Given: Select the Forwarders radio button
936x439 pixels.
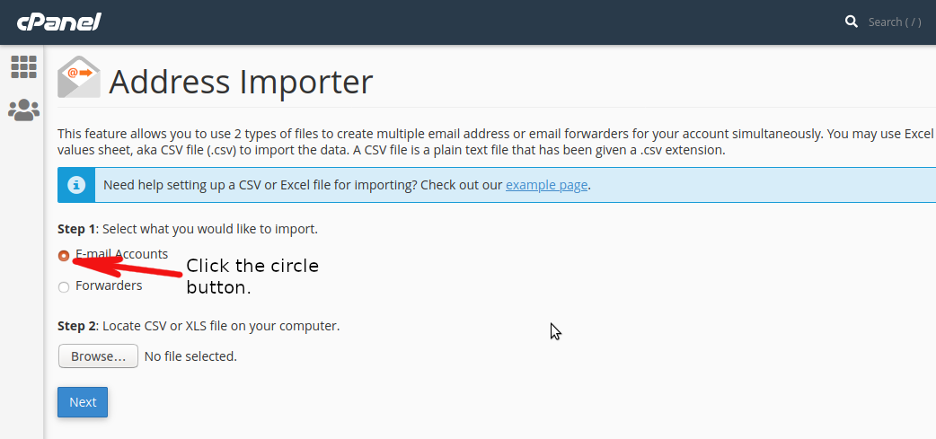Looking at the screenshot, I should tap(63, 287).
